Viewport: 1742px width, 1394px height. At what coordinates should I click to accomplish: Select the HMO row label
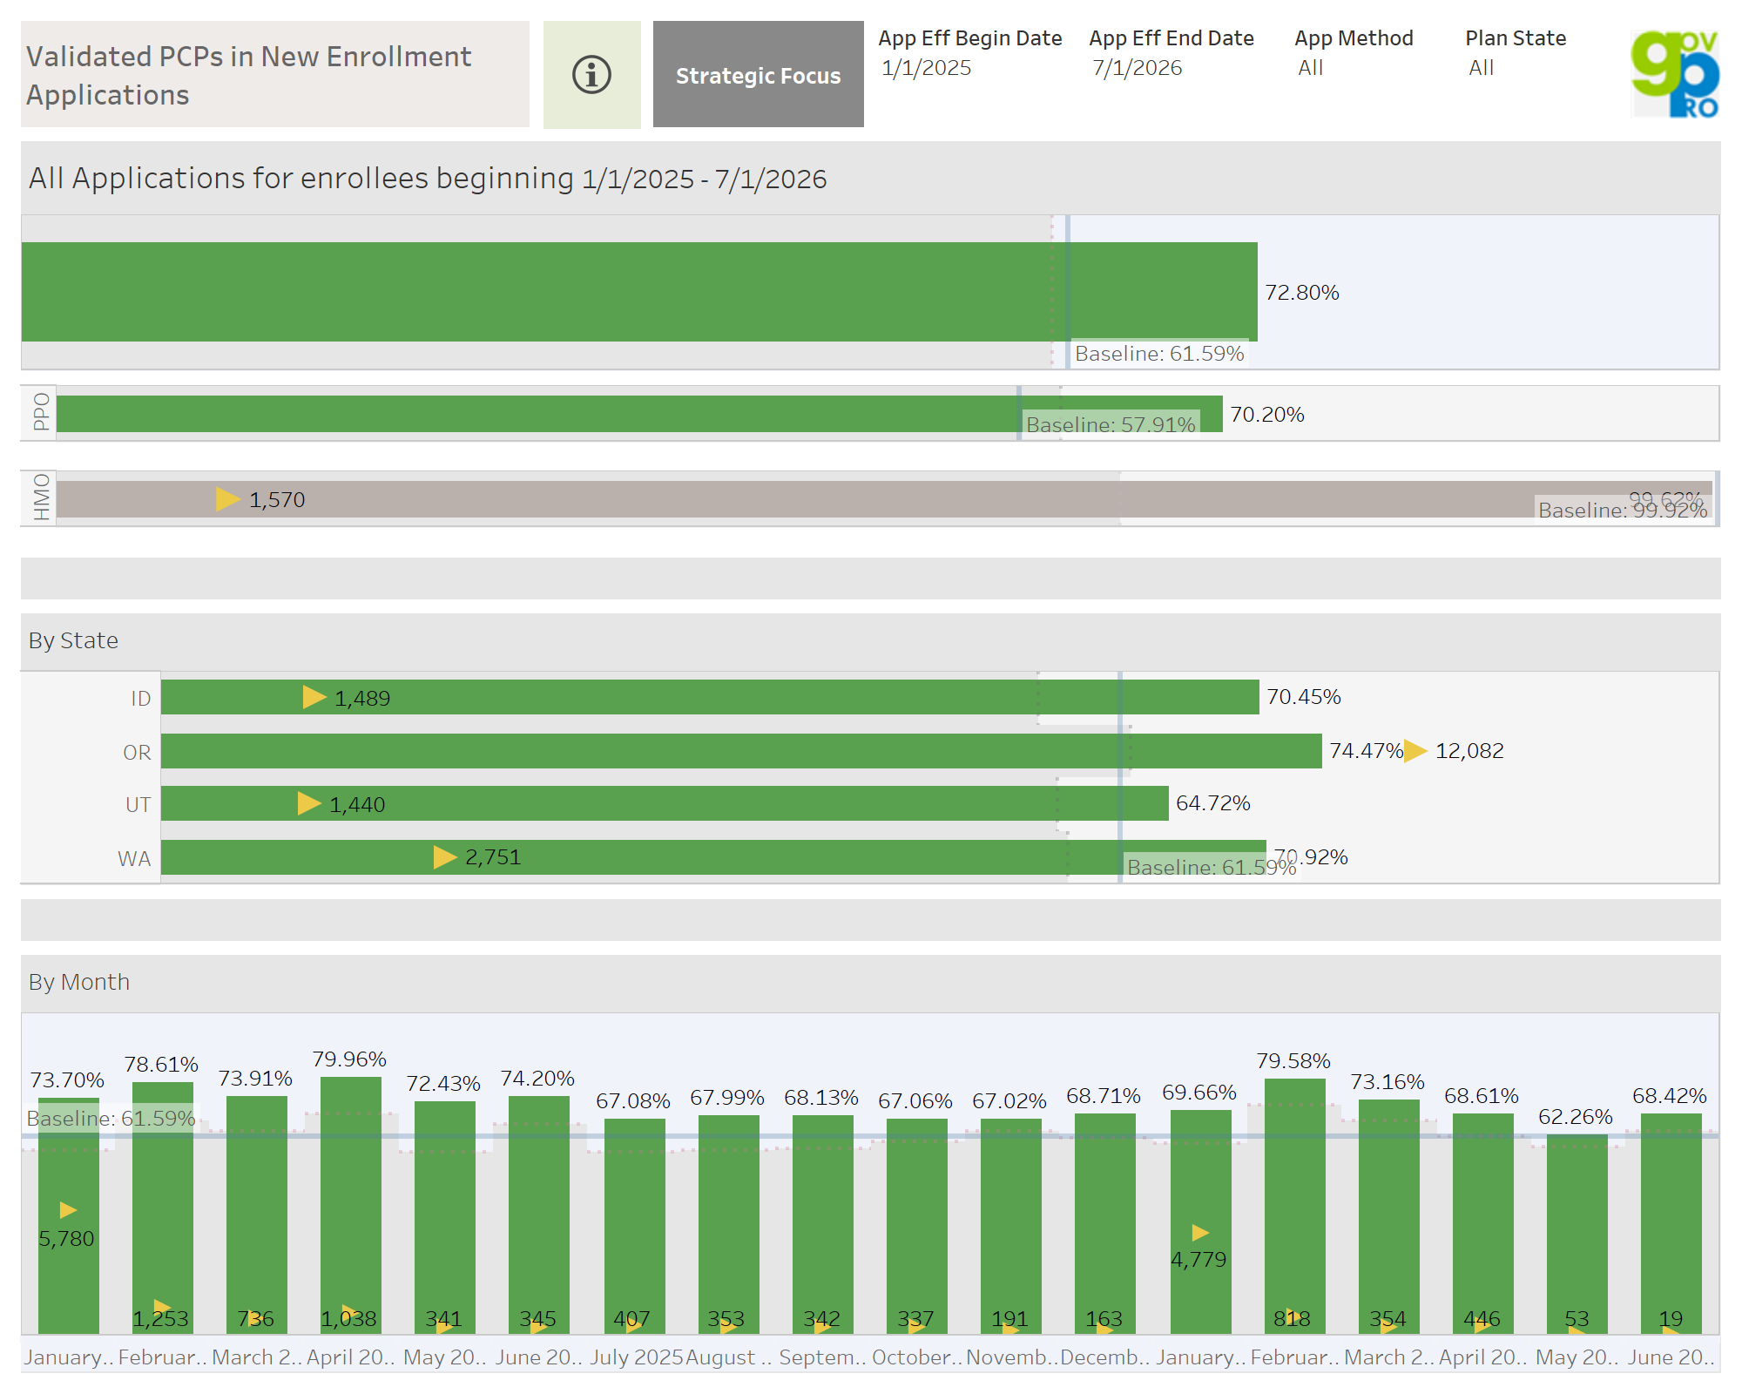coord(40,497)
